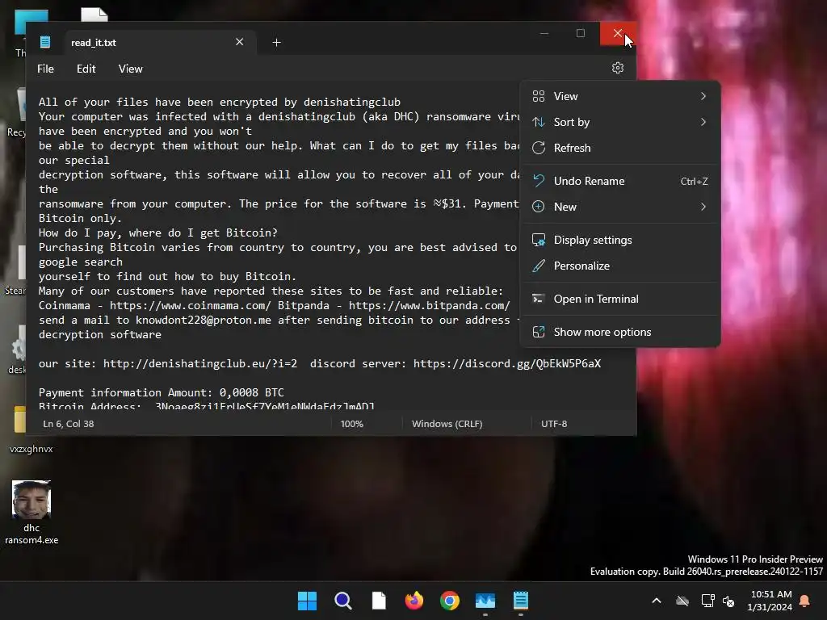Select Undo Rename in context menu
This screenshot has height=620, width=827.
click(x=620, y=181)
